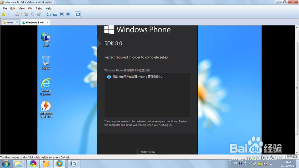
Task: Click the 'SDK 8.0' heading
Action: (113, 43)
